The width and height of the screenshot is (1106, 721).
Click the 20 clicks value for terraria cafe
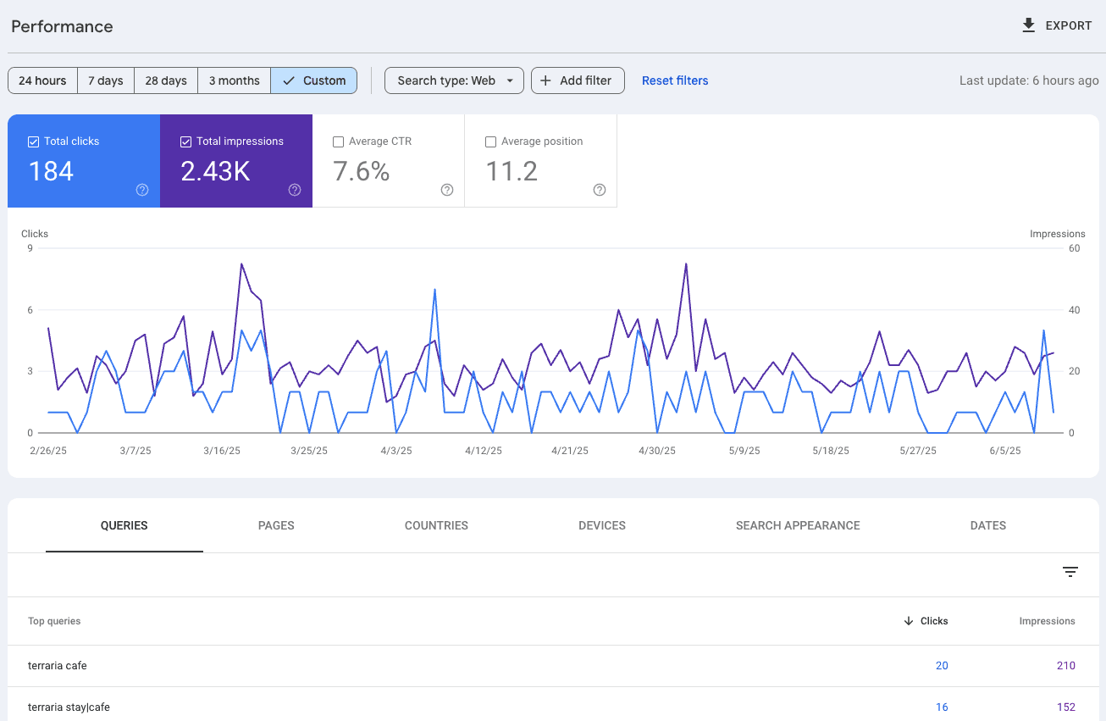[942, 666]
